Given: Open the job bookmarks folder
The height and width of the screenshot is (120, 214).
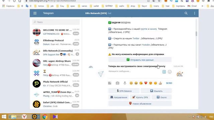Looking at the screenshot, I should [50, 6].
